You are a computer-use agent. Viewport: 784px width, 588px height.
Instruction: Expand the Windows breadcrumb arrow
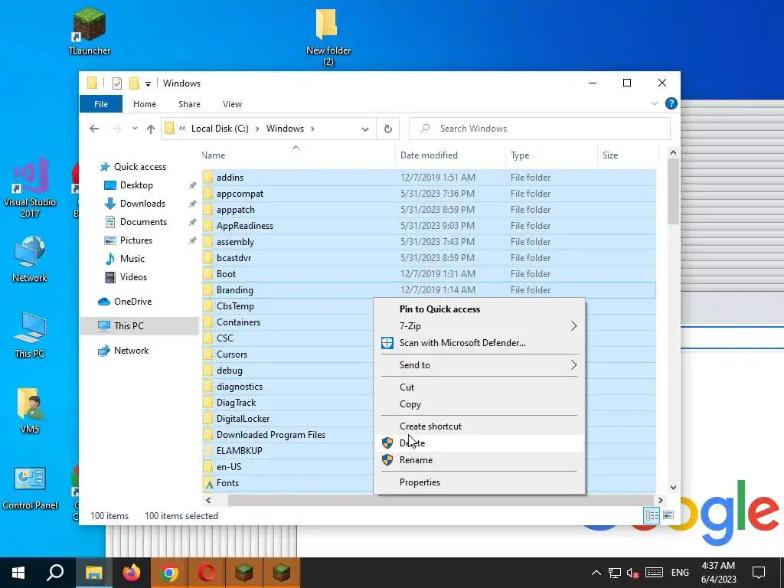point(312,129)
